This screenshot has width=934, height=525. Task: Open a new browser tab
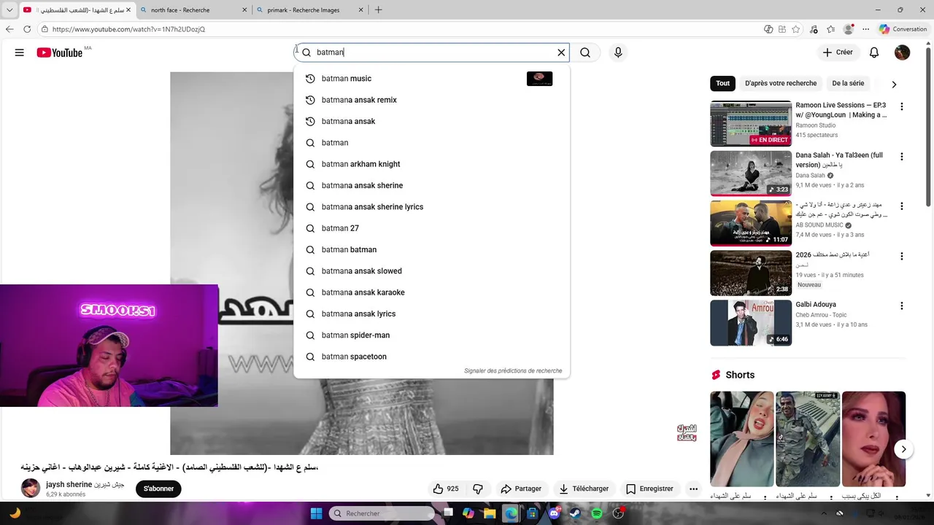click(378, 10)
